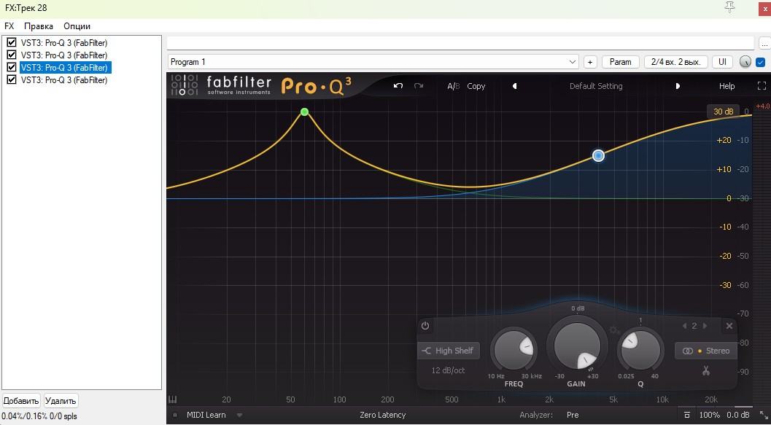
Task: Click the undo arrow in Pro-Q 3
Action: pos(398,86)
